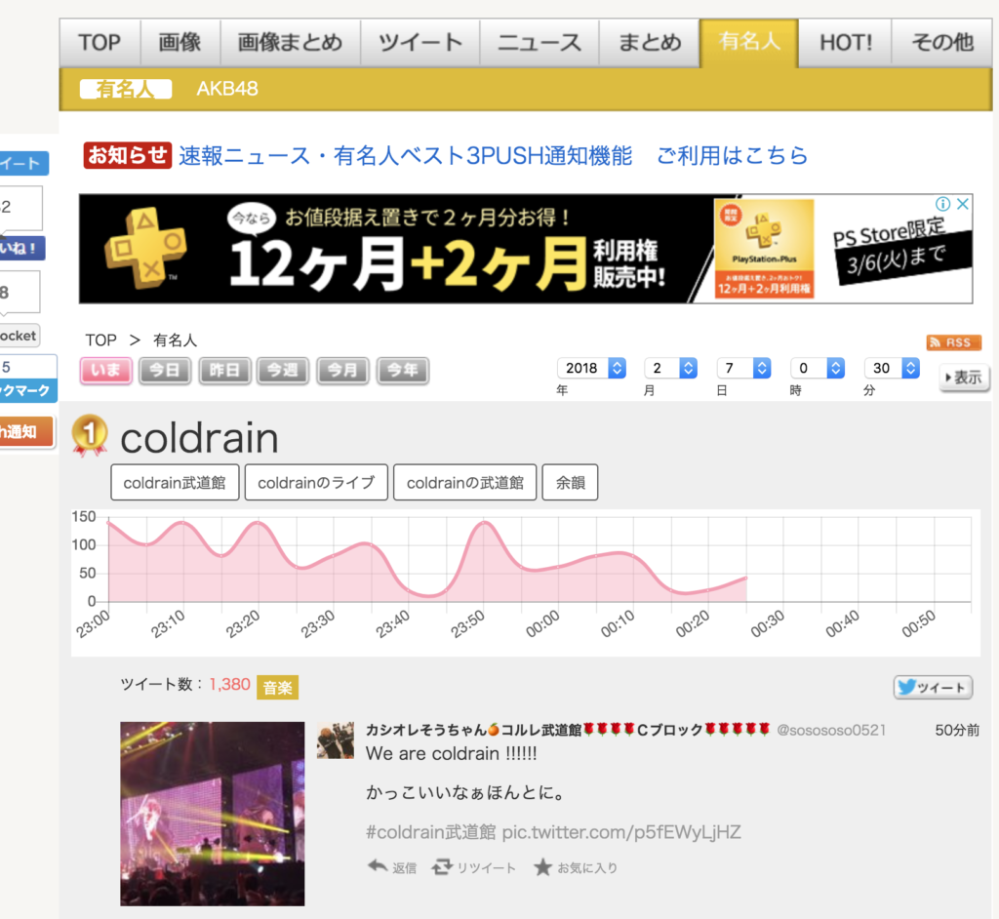This screenshot has height=919, width=999.
Task: Open the tweet author's avatar
Action: pos(336,740)
